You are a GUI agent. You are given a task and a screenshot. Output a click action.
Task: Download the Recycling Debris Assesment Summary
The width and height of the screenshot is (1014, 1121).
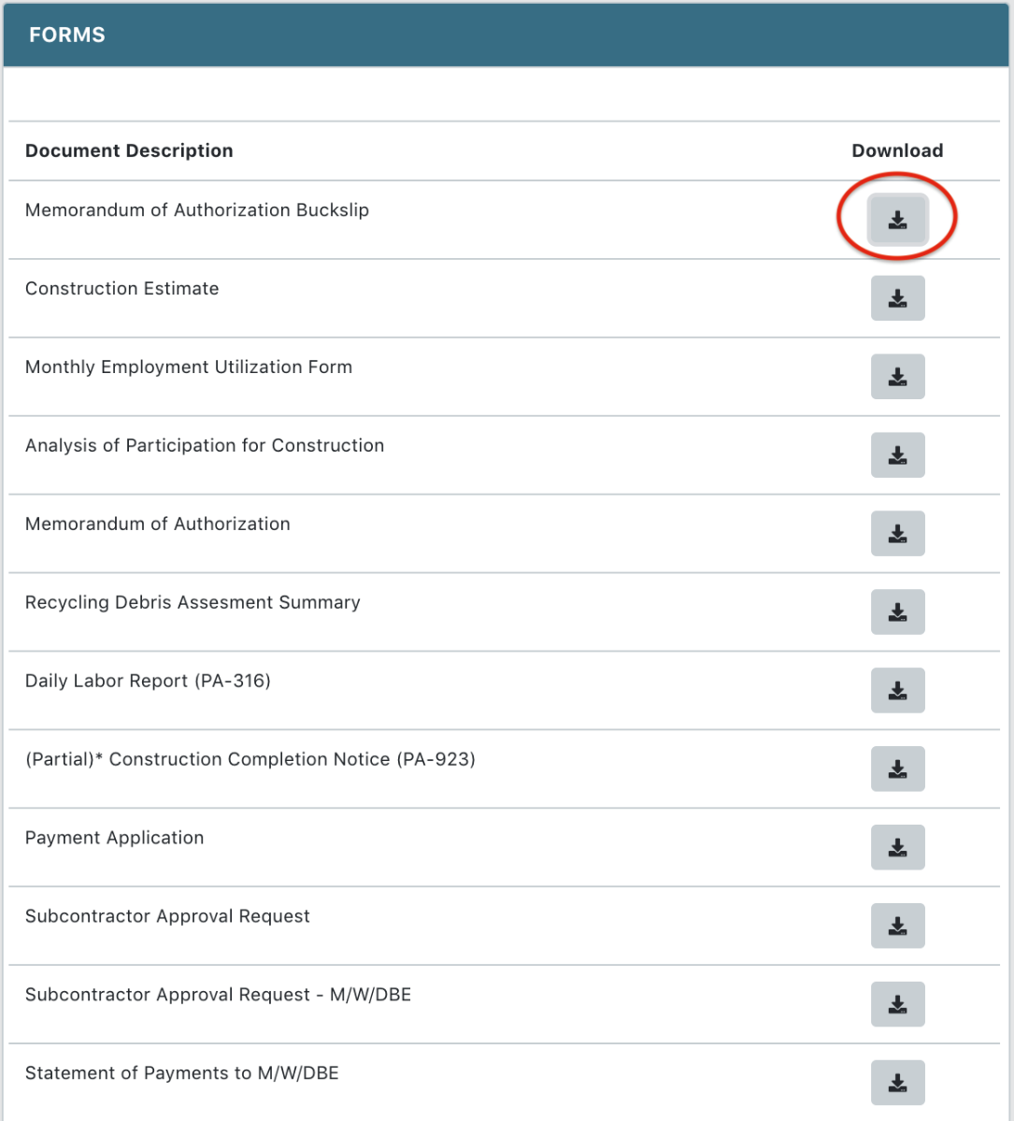pyautogui.click(x=897, y=612)
